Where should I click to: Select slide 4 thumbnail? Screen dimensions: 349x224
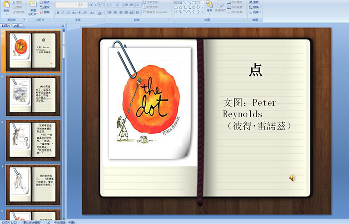[x=33, y=185]
